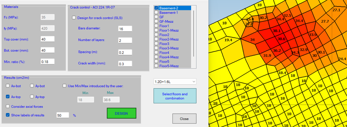Screen dimensions: 347x127
Task: Disable Show labels of results checkbox
Action: 8,115
